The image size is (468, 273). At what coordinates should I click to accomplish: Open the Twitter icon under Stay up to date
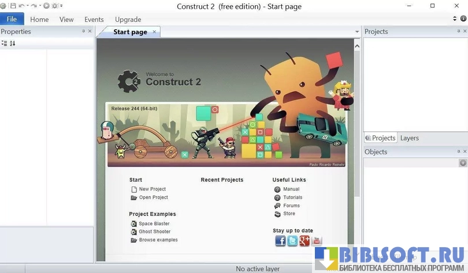(292, 241)
